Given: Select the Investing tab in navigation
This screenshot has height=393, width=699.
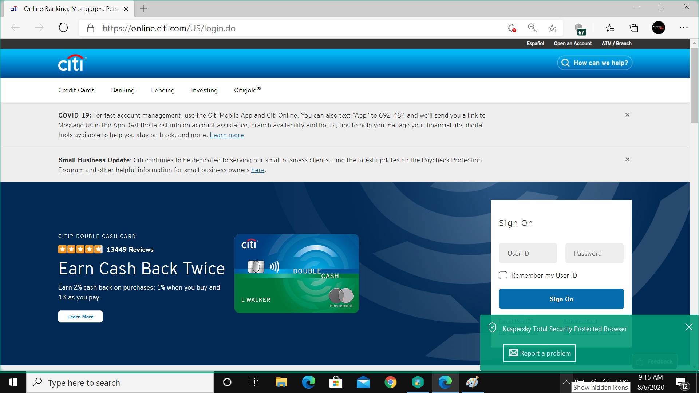Looking at the screenshot, I should [204, 90].
